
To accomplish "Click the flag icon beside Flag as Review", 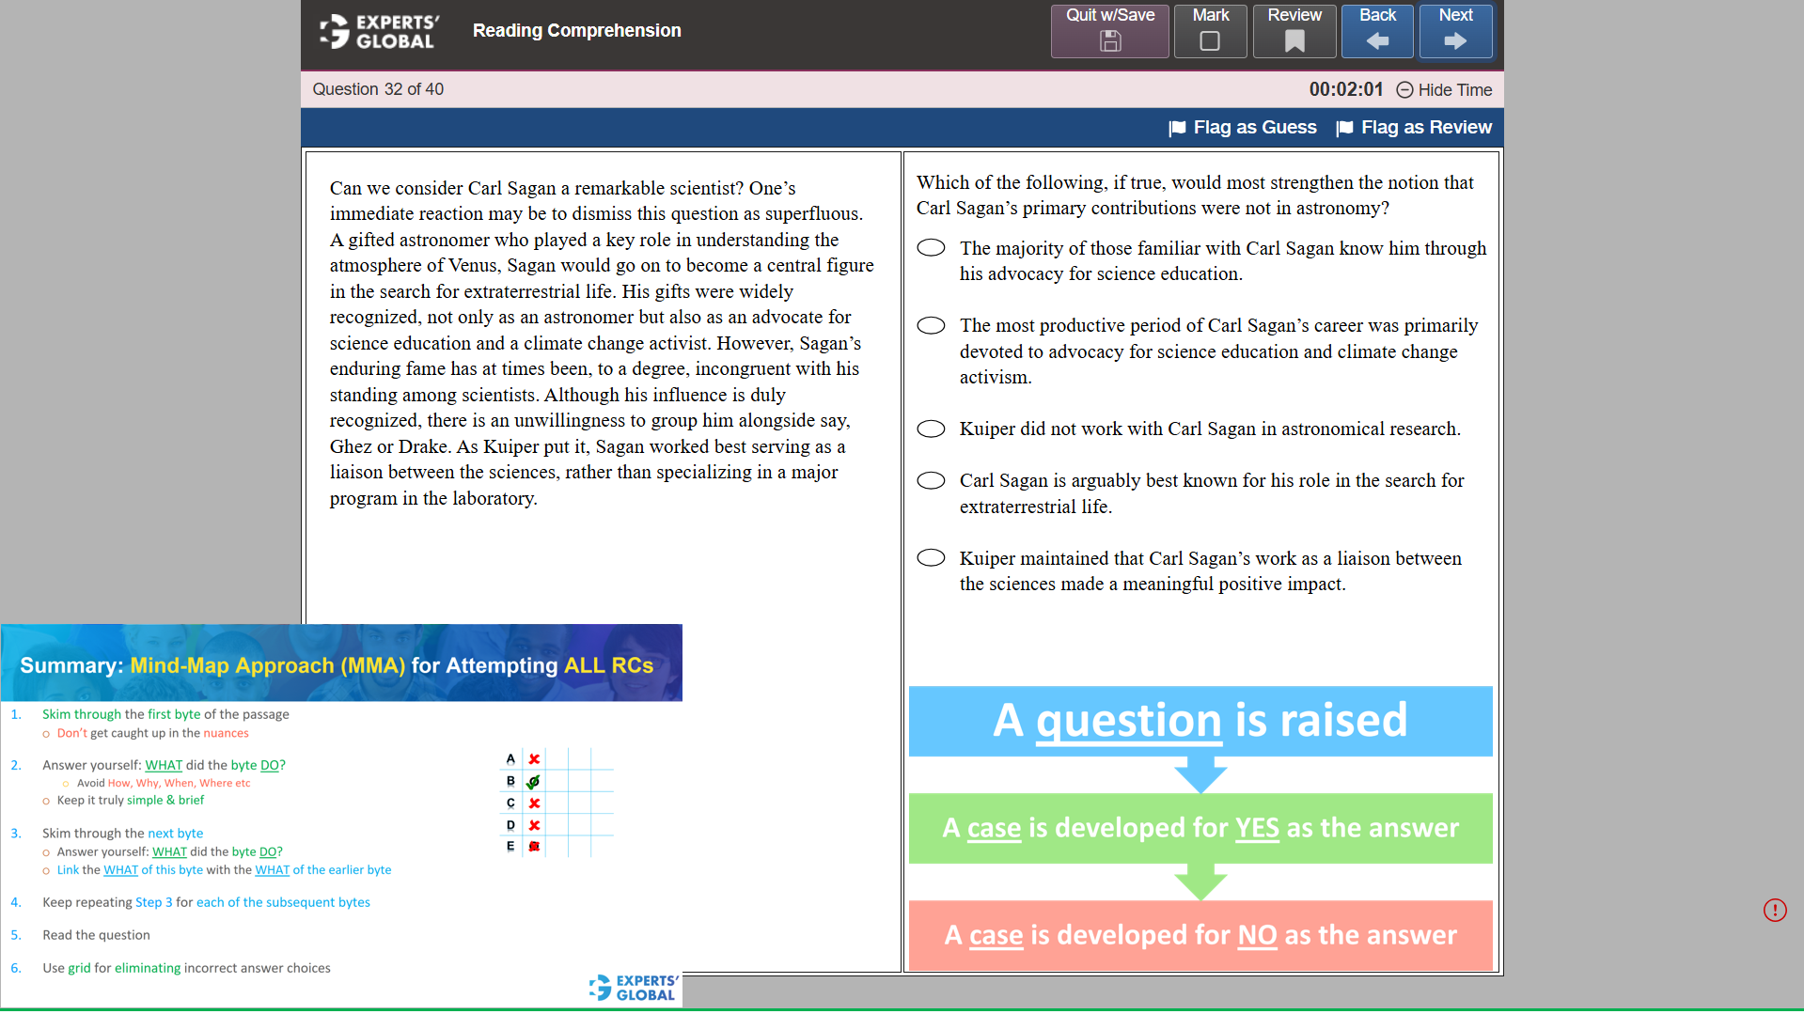I will (x=1345, y=127).
